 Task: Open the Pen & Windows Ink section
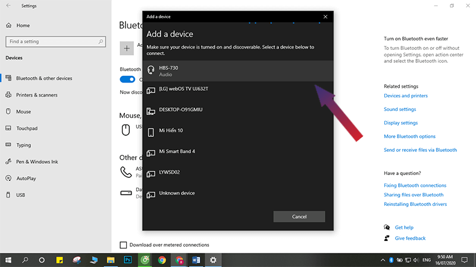point(37,161)
